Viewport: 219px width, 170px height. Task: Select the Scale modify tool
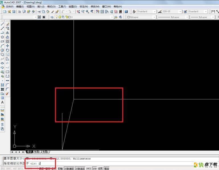pyautogui.click(x=7, y=54)
